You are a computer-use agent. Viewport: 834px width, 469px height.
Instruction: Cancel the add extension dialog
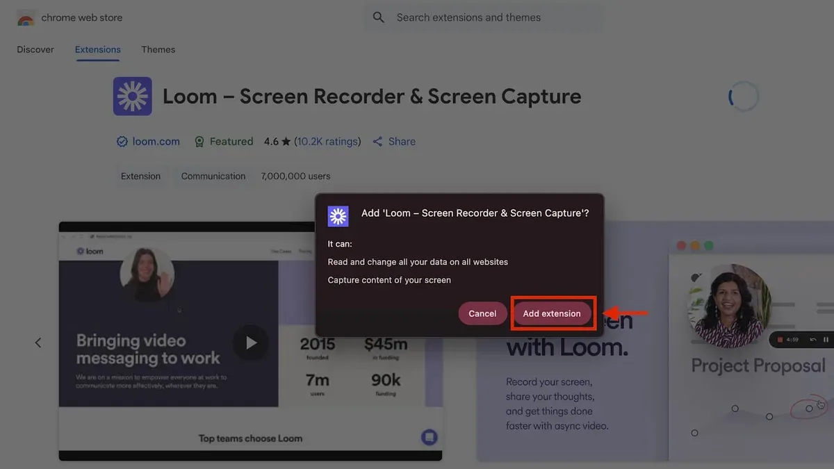point(482,313)
